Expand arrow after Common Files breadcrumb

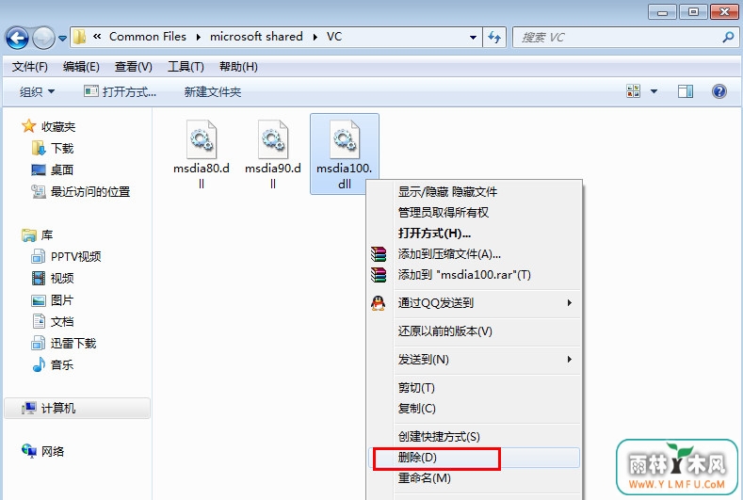[x=198, y=37]
